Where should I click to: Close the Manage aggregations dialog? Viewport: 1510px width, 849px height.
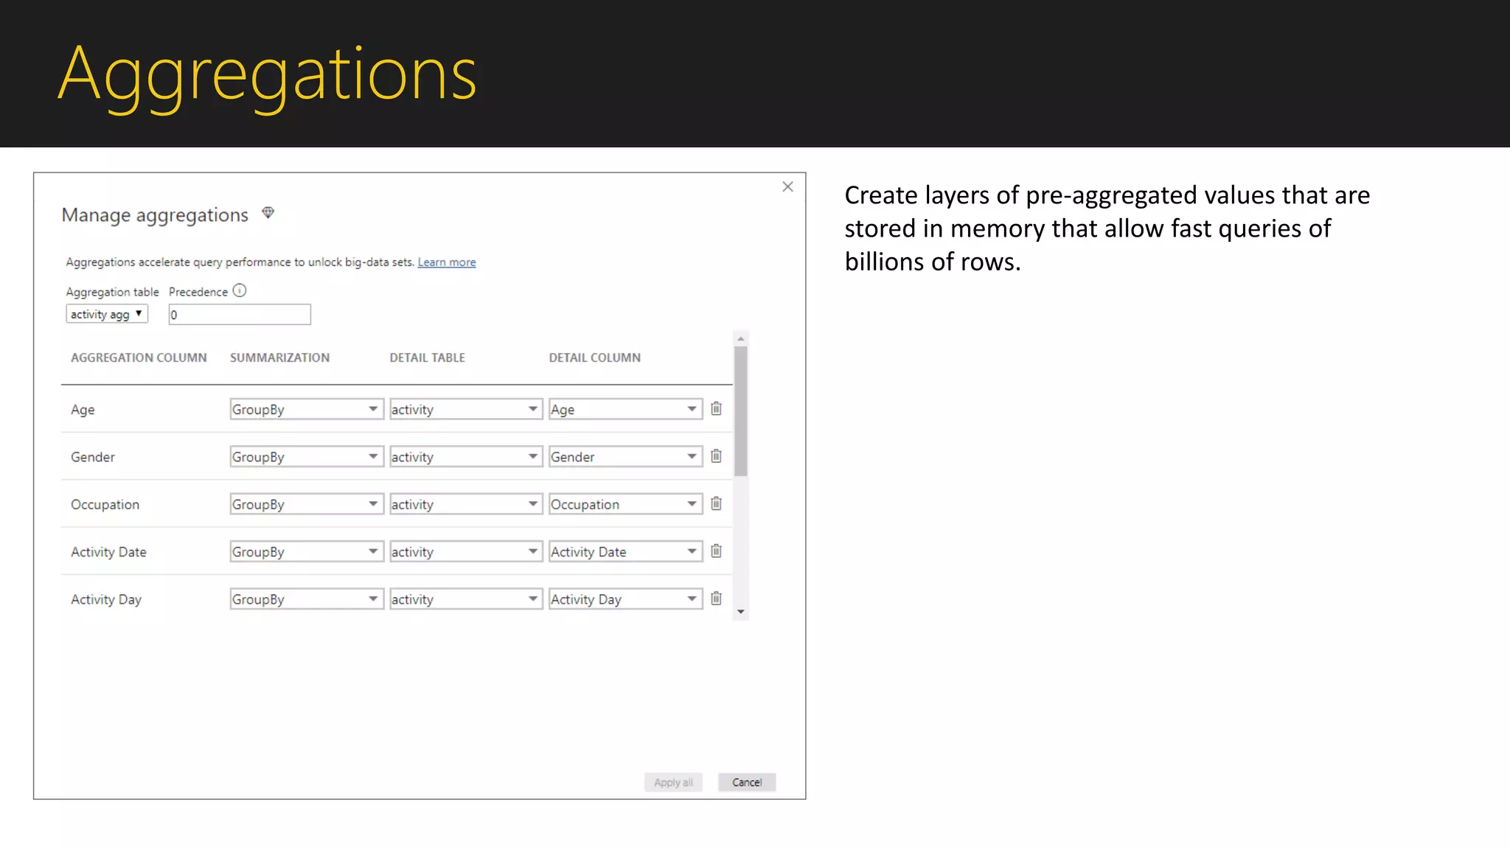coord(787,187)
